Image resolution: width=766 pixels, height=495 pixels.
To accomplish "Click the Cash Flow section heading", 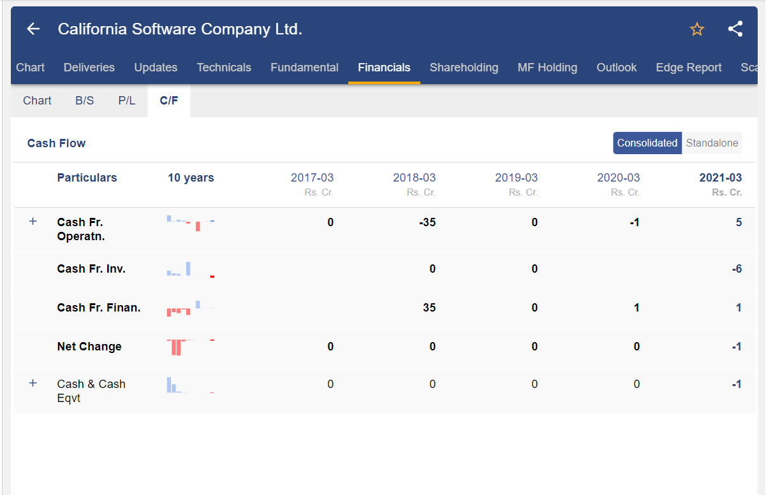I will click(x=56, y=143).
